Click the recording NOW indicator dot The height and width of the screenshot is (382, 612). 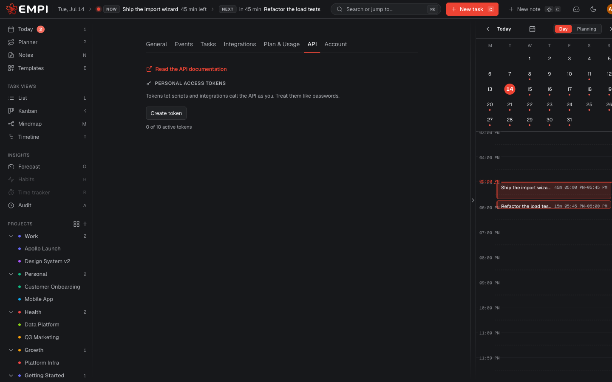coord(99,9)
